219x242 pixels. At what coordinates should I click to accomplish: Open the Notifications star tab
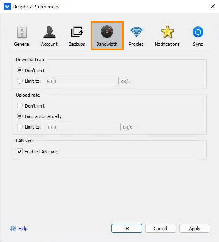pyautogui.click(x=167, y=36)
